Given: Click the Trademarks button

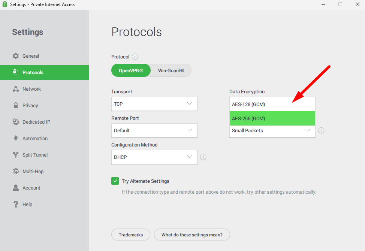Looking at the screenshot, I should tap(130, 235).
